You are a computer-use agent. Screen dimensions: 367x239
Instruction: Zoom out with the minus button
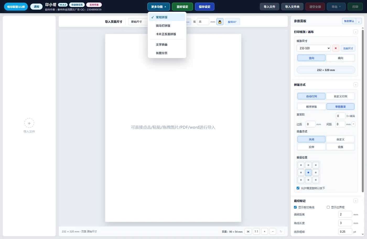coord(273,231)
